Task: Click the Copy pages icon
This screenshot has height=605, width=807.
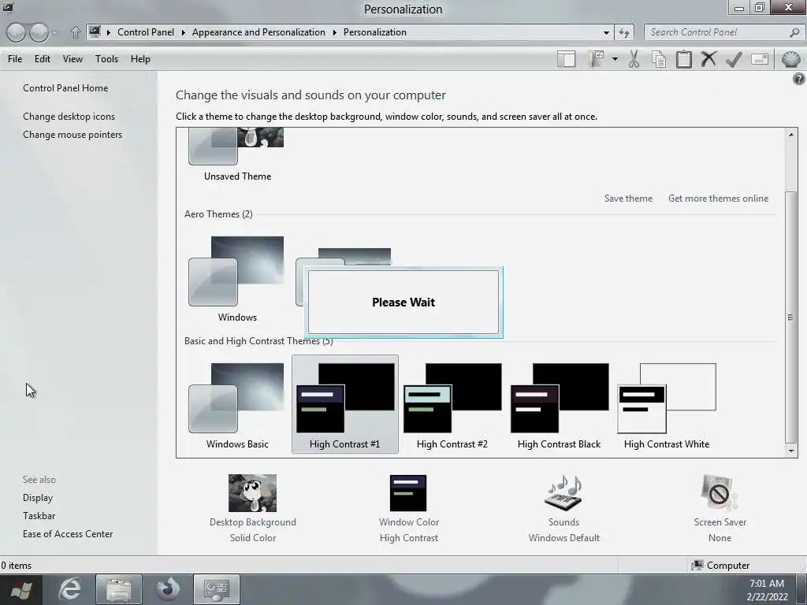Action: tap(659, 59)
